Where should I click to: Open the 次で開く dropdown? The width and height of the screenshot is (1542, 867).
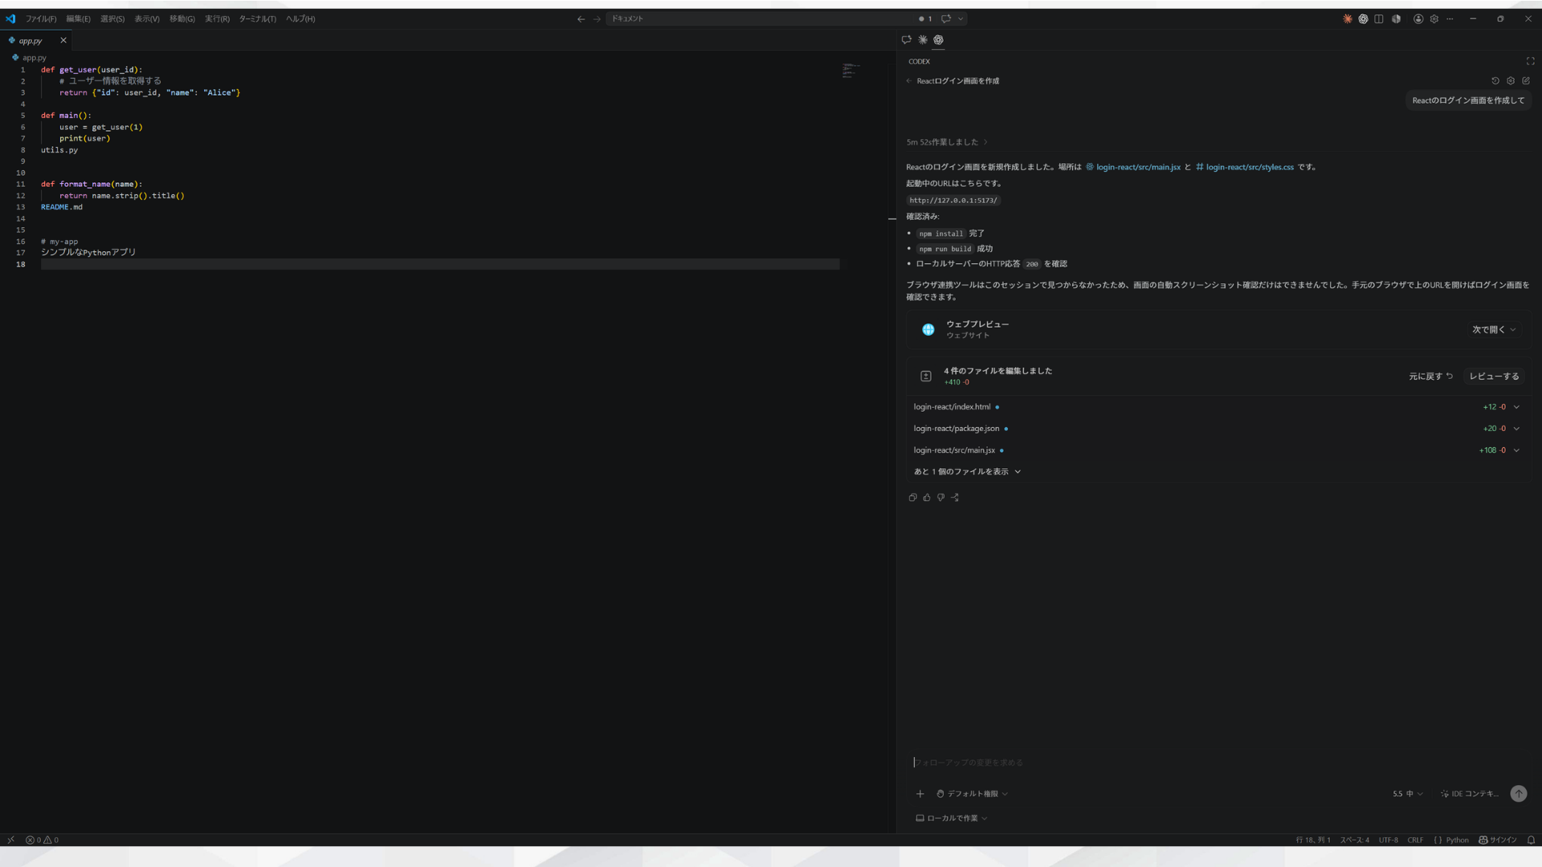pyautogui.click(x=1494, y=329)
